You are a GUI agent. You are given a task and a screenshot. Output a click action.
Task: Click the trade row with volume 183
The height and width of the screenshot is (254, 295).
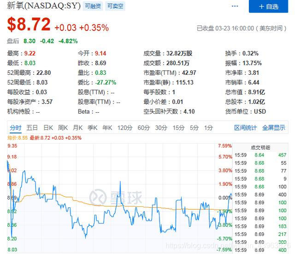[260, 226]
